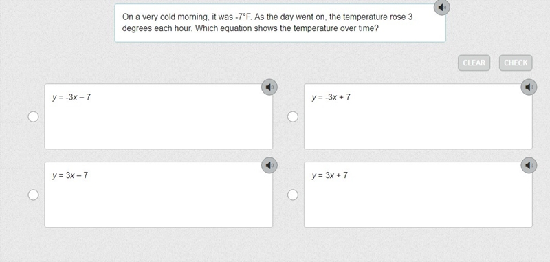Play audio for y = 3x – 7 answer
Image resolution: width=550 pixels, height=262 pixels.
coord(269,165)
